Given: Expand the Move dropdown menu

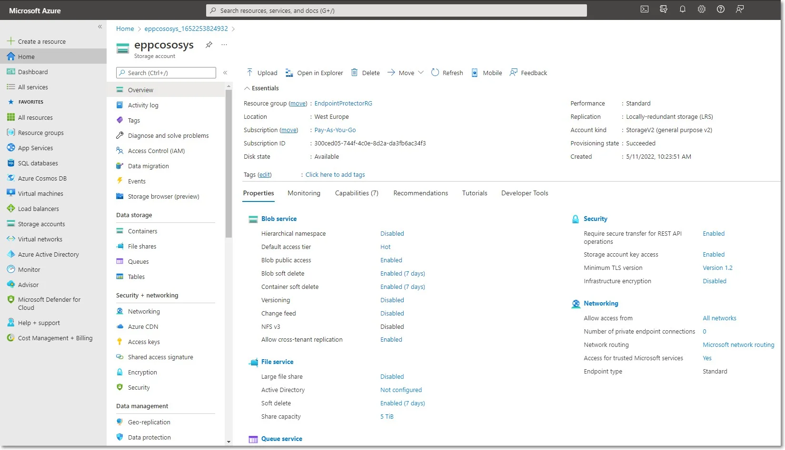Looking at the screenshot, I should pyautogui.click(x=421, y=73).
